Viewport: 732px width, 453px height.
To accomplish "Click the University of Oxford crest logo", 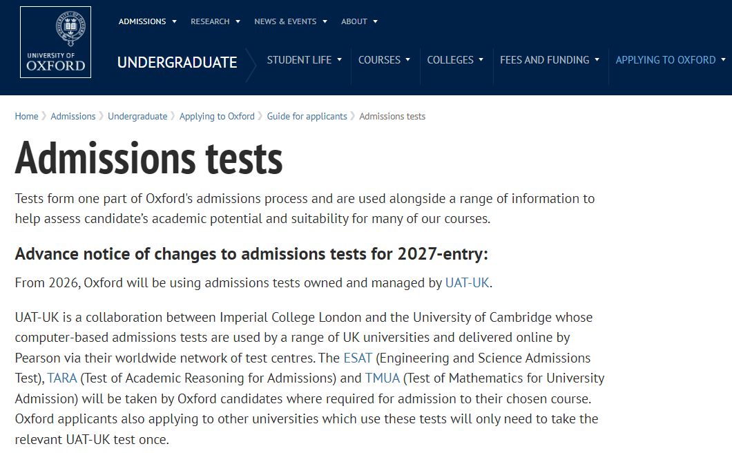I will (x=55, y=42).
